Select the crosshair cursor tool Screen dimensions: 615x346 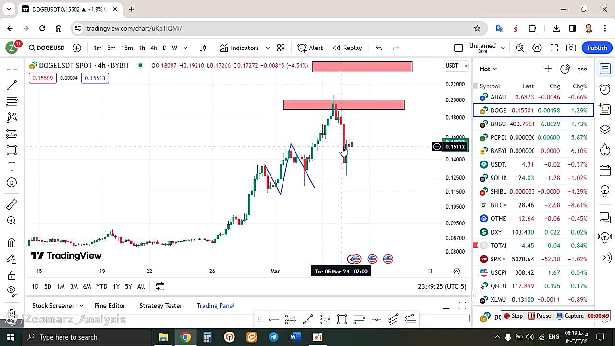(12, 69)
